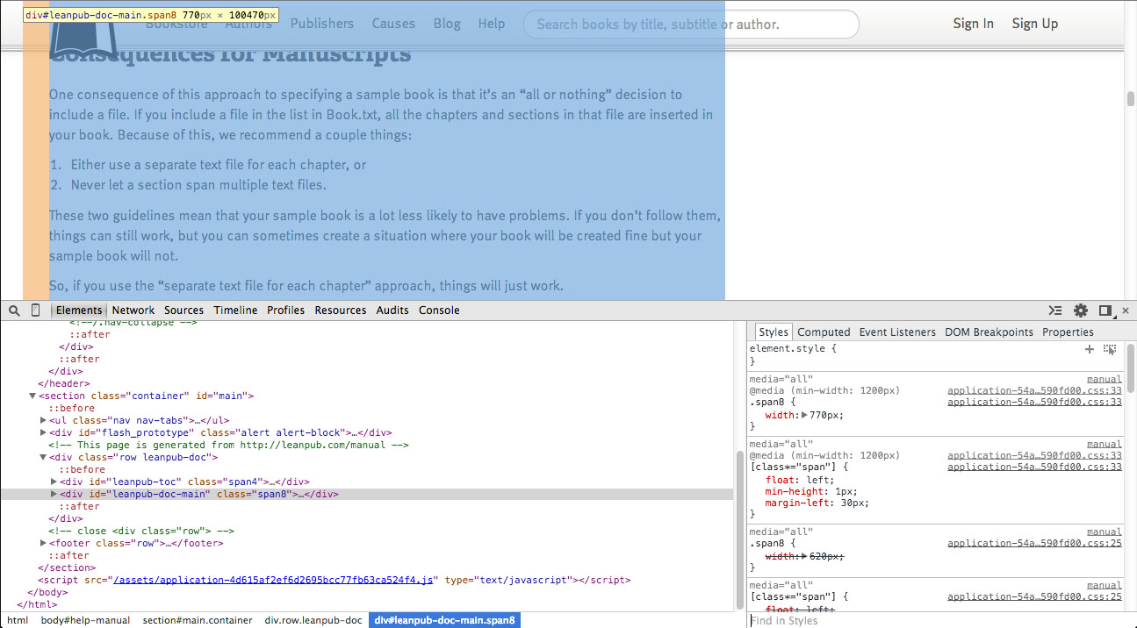The height and width of the screenshot is (628, 1137).
Task: Click the book search field
Action: (x=692, y=24)
